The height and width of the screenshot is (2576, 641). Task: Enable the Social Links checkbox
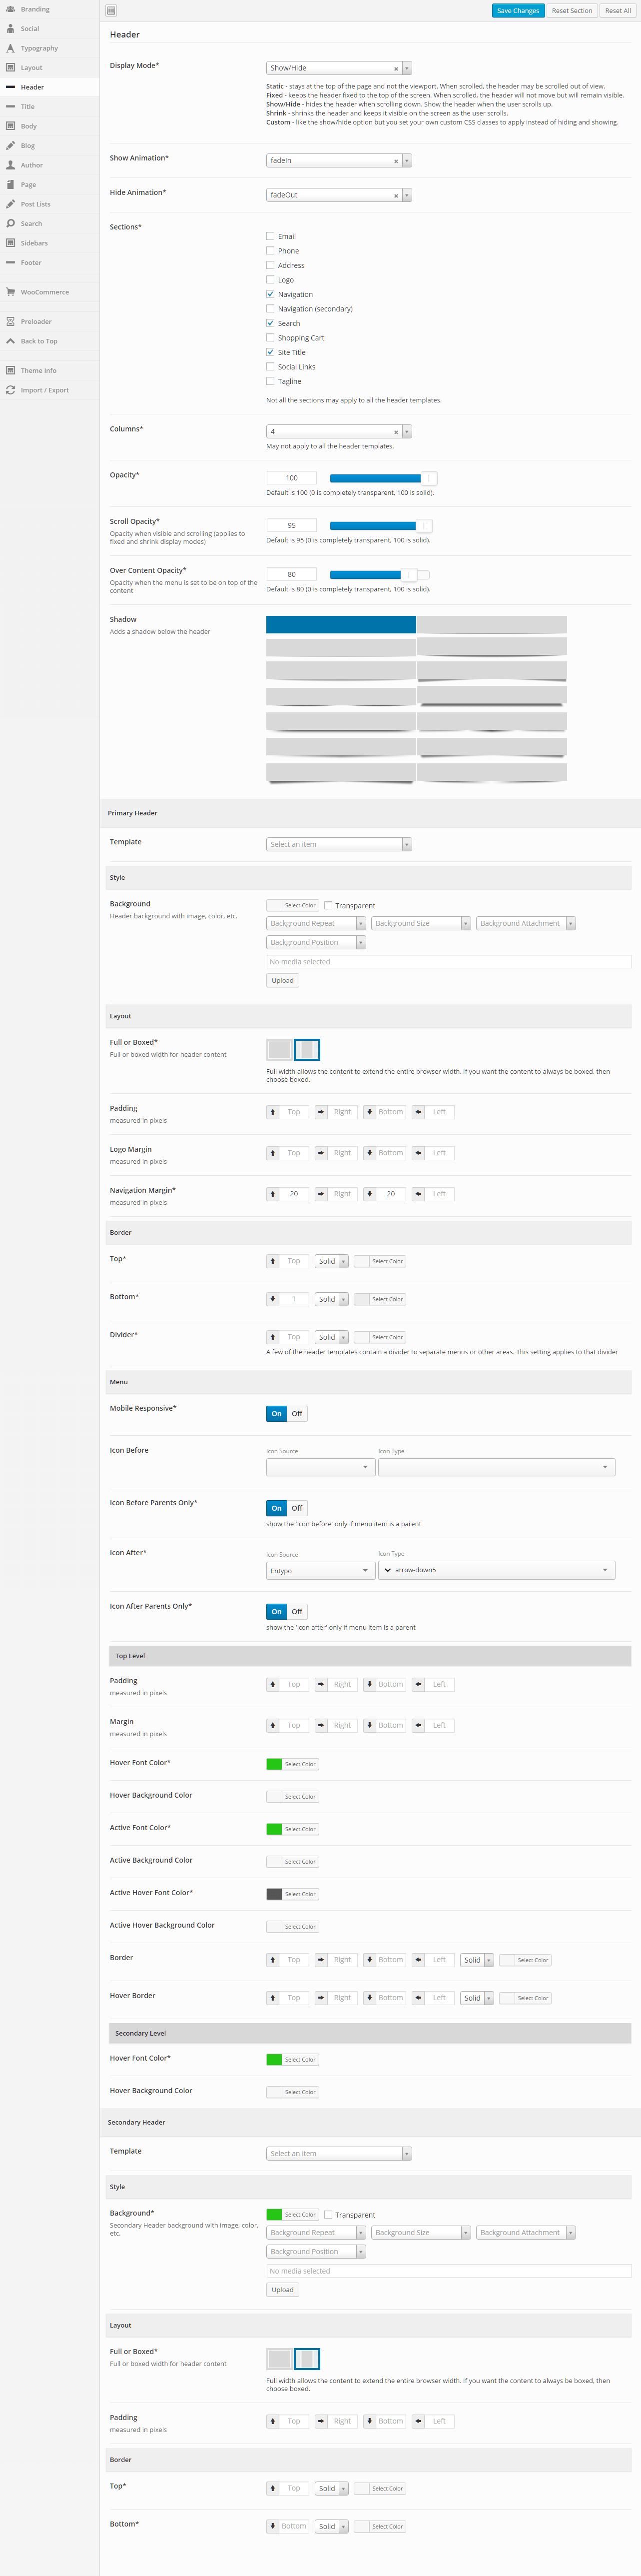270,367
